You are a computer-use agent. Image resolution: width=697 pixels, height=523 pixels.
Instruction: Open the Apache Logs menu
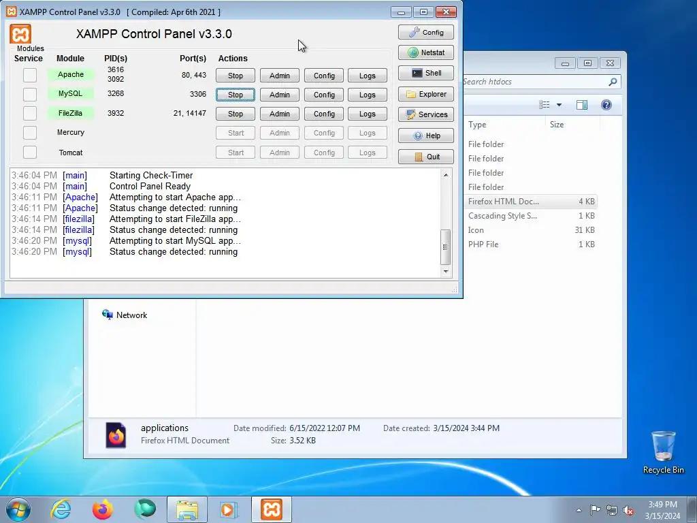point(368,76)
